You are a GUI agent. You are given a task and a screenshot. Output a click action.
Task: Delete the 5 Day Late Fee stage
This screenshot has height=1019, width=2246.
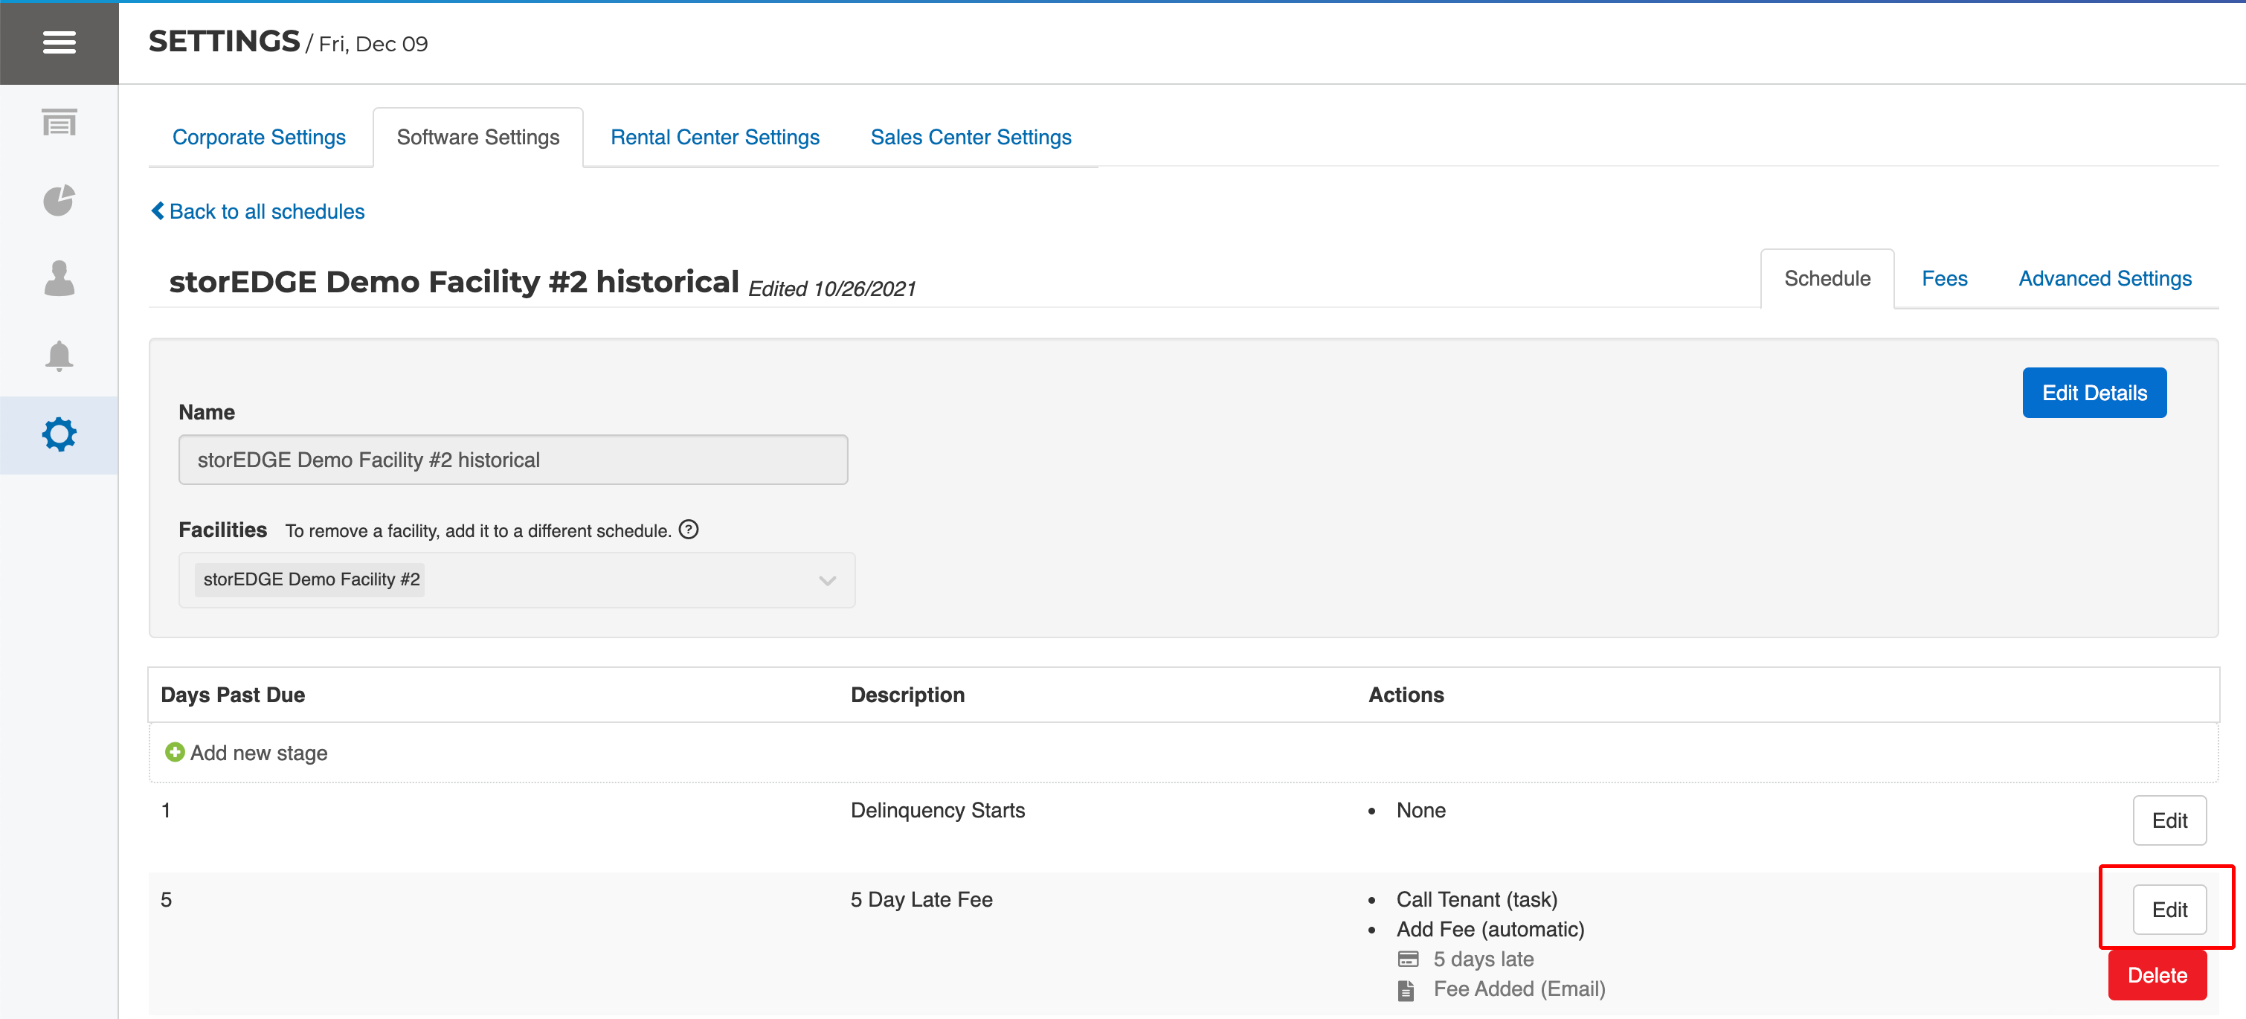(2157, 974)
